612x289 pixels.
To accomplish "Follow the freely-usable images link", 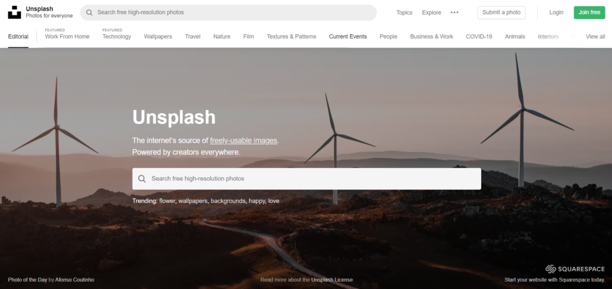I will [244, 141].
